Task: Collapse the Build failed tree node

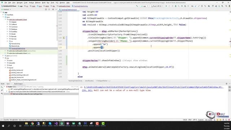Action: click(4, 87)
